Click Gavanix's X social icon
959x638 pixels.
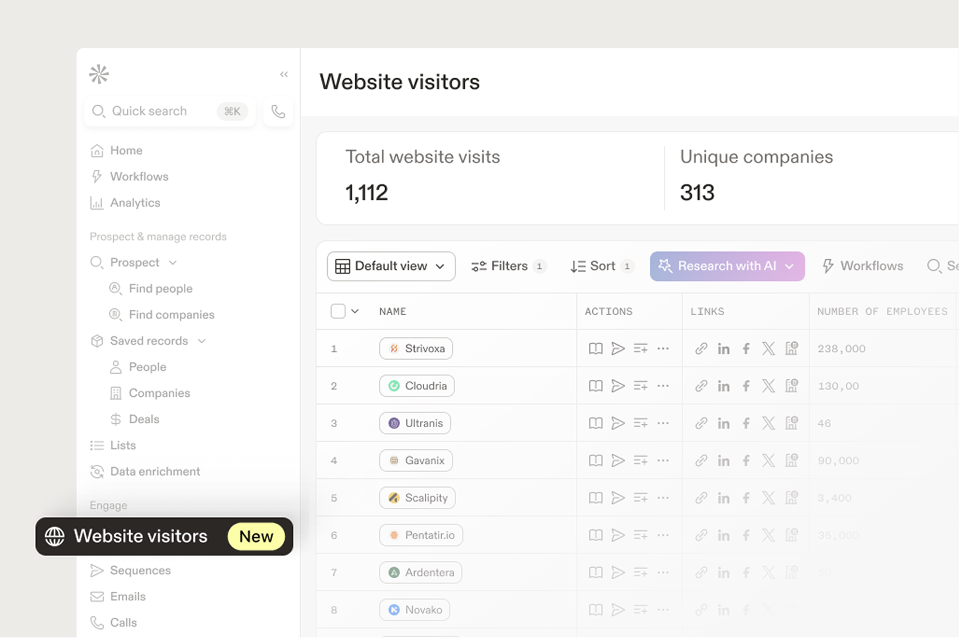[769, 460]
